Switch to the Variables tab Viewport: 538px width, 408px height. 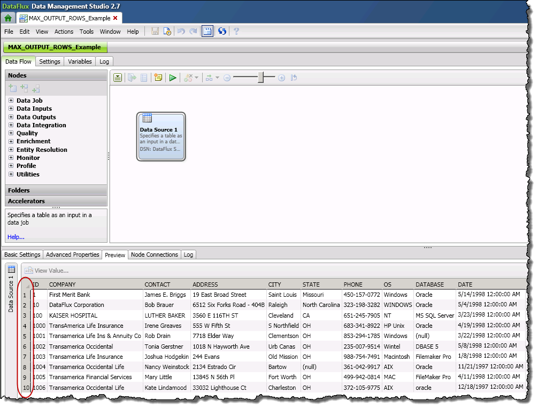[80, 61]
